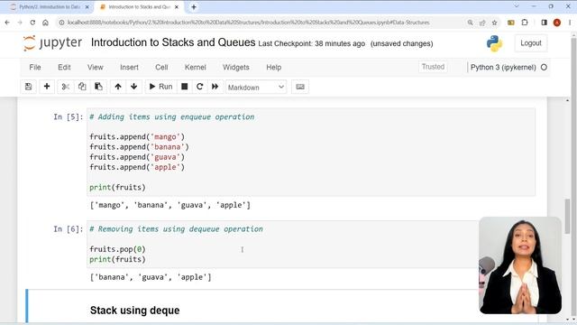Click the Jupyter logo
This screenshot has height=325, width=577.
click(x=52, y=42)
